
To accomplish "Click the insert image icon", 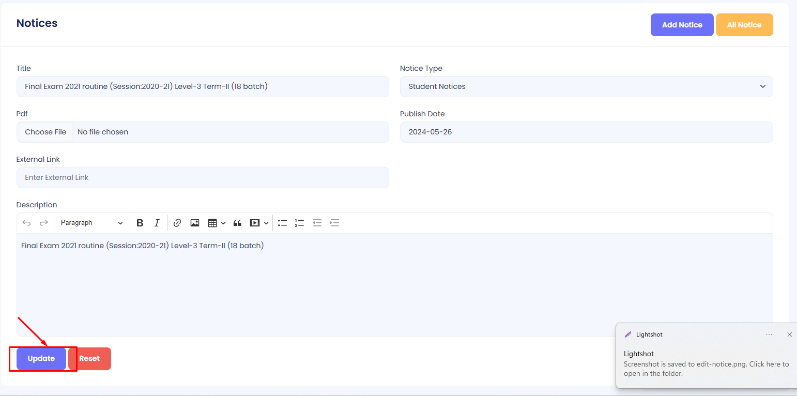I will [x=195, y=223].
